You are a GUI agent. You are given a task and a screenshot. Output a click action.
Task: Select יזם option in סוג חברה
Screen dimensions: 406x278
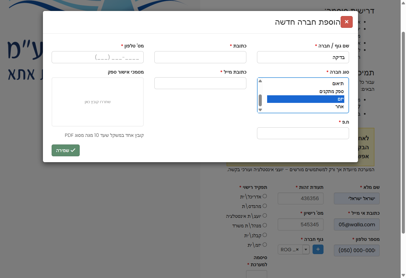[x=306, y=99]
